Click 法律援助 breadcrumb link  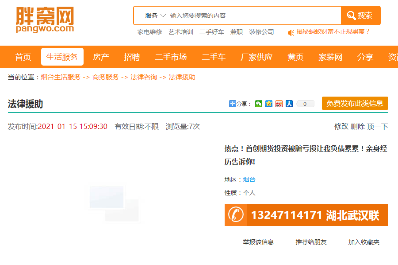182,77
